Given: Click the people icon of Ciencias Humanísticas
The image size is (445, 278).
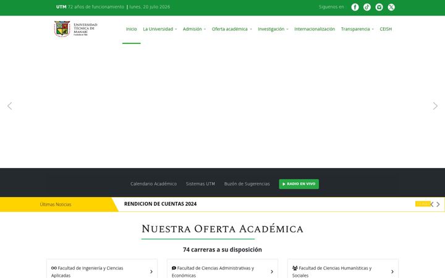Looking at the screenshot, I should point(295,267).
